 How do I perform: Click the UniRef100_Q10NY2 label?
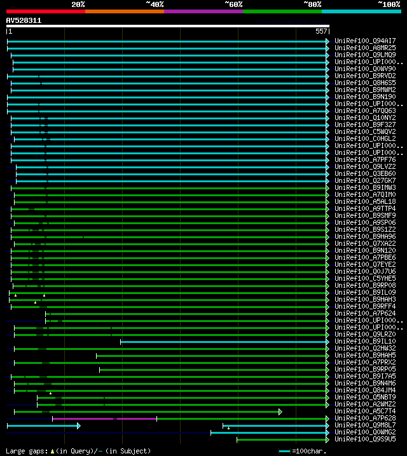coord(365,117)
